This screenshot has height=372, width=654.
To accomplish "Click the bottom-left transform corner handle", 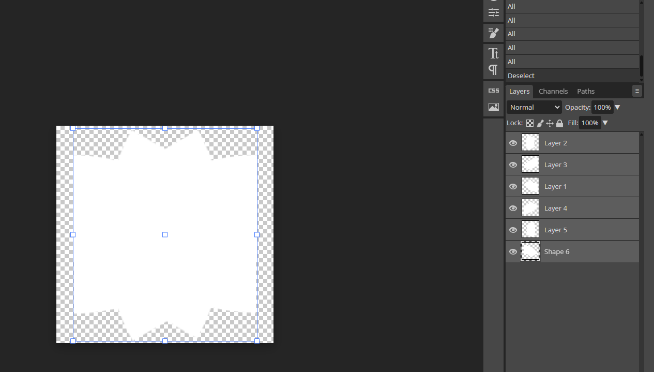I will tap(73, 341).
